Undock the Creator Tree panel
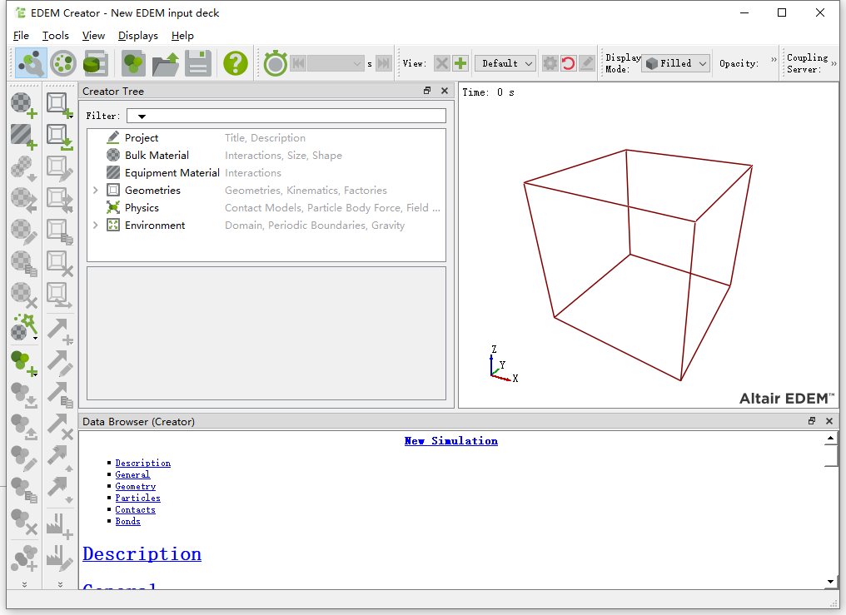 click(427, 91)
